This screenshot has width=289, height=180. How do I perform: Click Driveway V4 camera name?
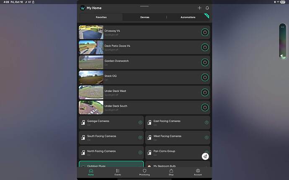(112, 31)
